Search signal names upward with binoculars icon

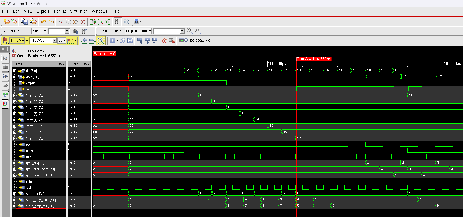tap(84, 31)
